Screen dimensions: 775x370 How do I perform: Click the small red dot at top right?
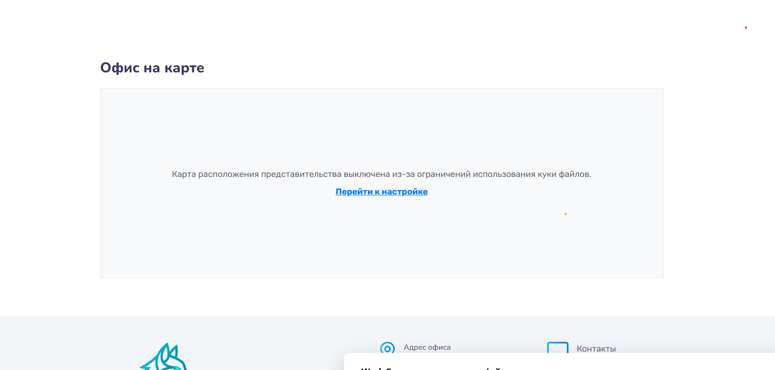746,28
